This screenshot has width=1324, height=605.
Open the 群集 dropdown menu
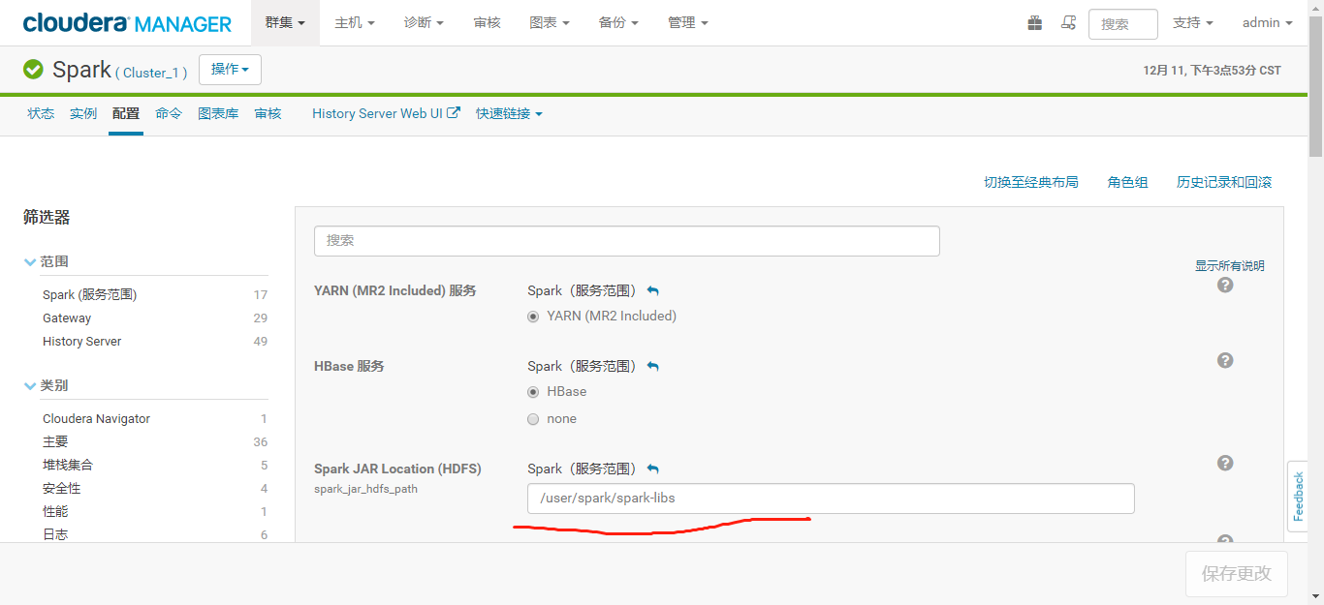pyautogui.click(x=285, y=22)
